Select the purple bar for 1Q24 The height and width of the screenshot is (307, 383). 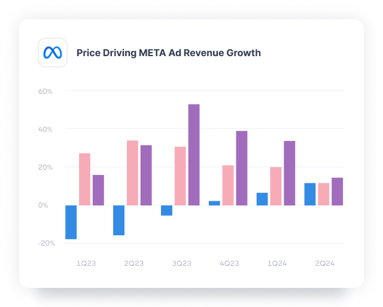tap(289, 173)
